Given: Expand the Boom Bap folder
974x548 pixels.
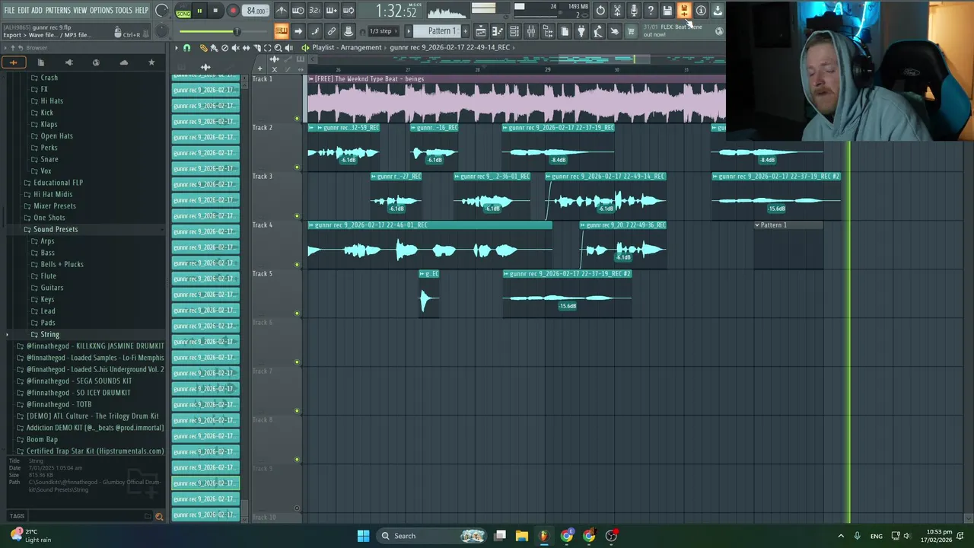Looking at the screenshot, I should coord(42,439).
